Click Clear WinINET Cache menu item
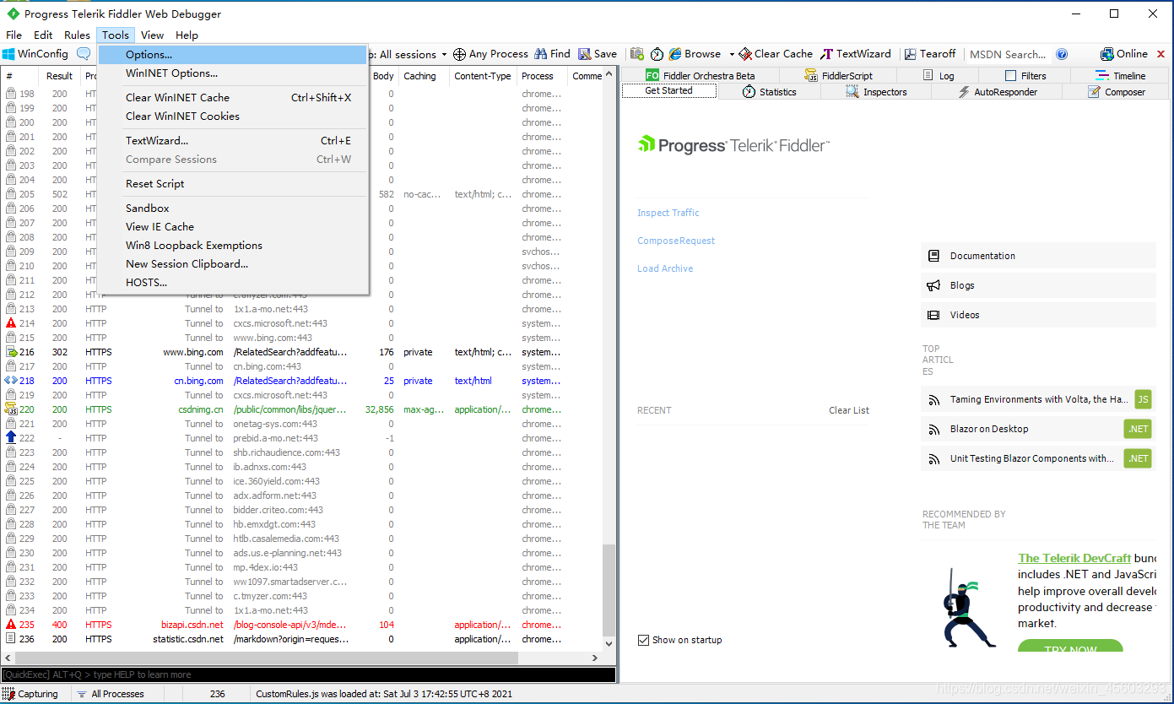This screenshot has width=1174, height=704. pyautogui.click(x=233, y=98)
